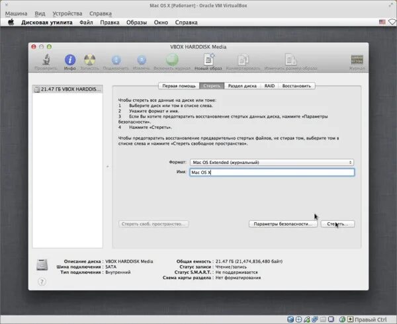Click the VirtualBox network adapters indicator
This screenshot has height=324, width=397.
point(315,319)
